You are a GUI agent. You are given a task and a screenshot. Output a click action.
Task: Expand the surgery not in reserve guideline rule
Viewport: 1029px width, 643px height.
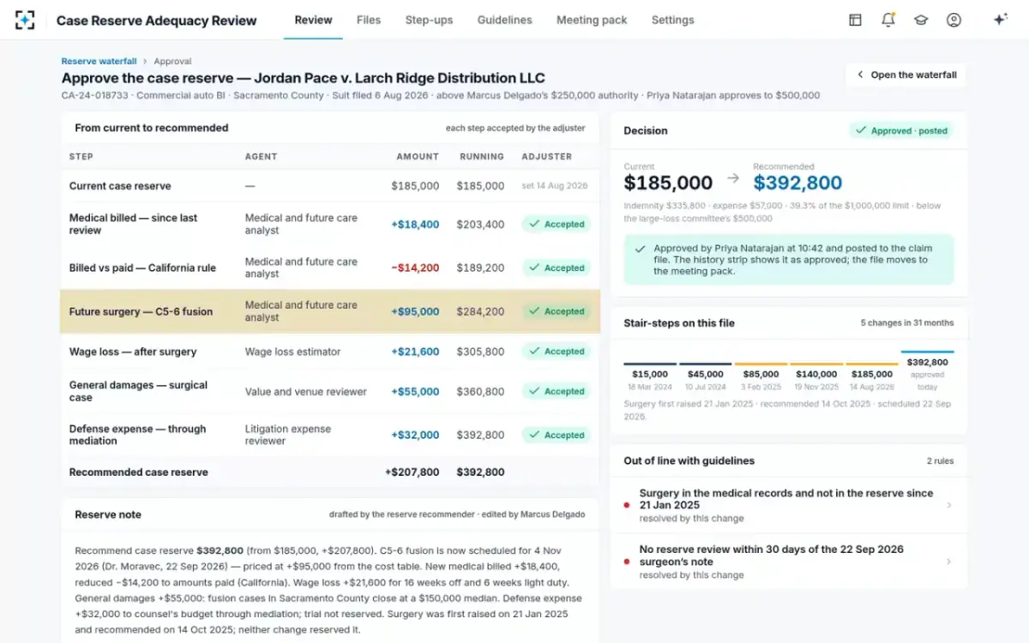788,505
